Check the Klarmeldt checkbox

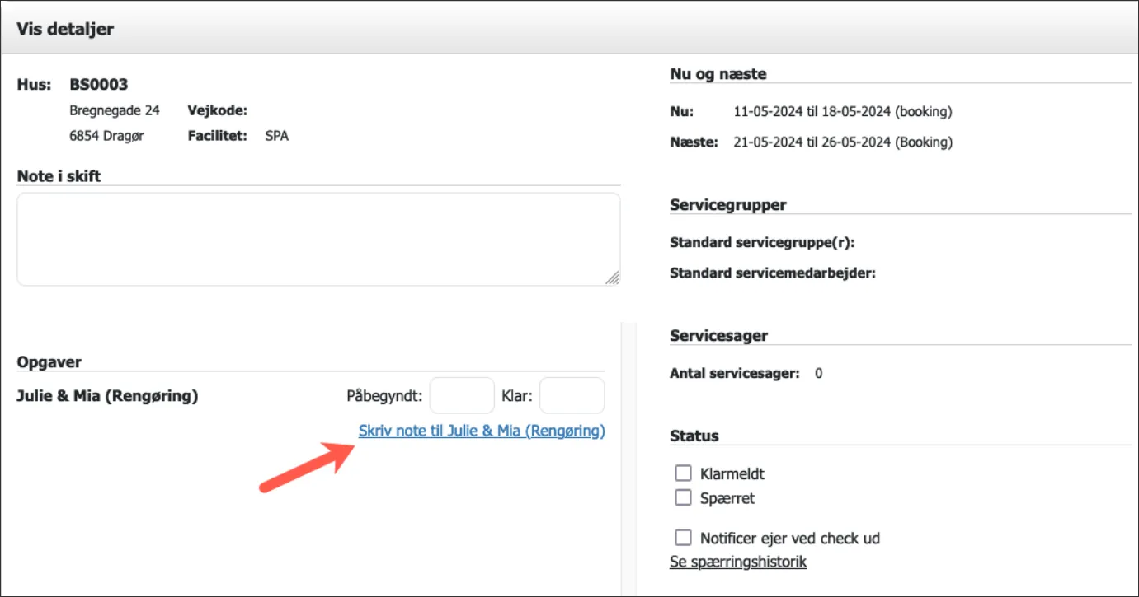tap(683, 473)
